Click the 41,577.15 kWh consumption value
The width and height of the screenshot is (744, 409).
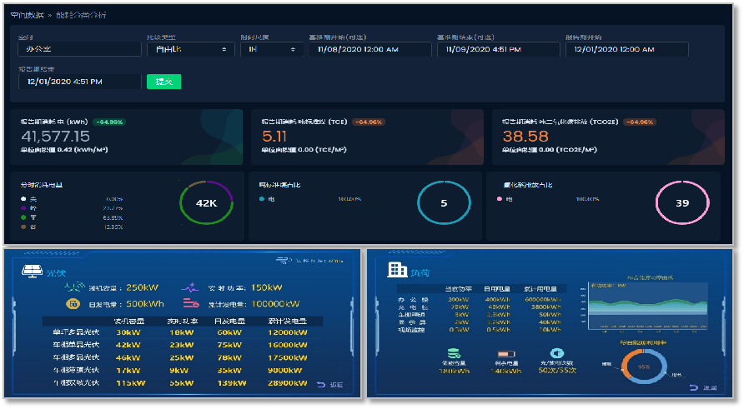(56, 137)
